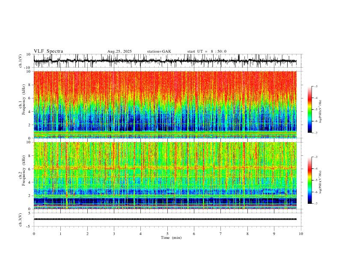Viewport: 339px width, 262px height.
Task: Click the ch.2 spectrogram color bar
Action: [x=309, y=180]
